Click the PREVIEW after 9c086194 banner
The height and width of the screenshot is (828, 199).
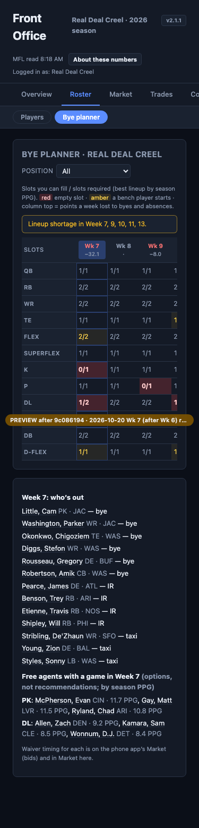(99, 420)
